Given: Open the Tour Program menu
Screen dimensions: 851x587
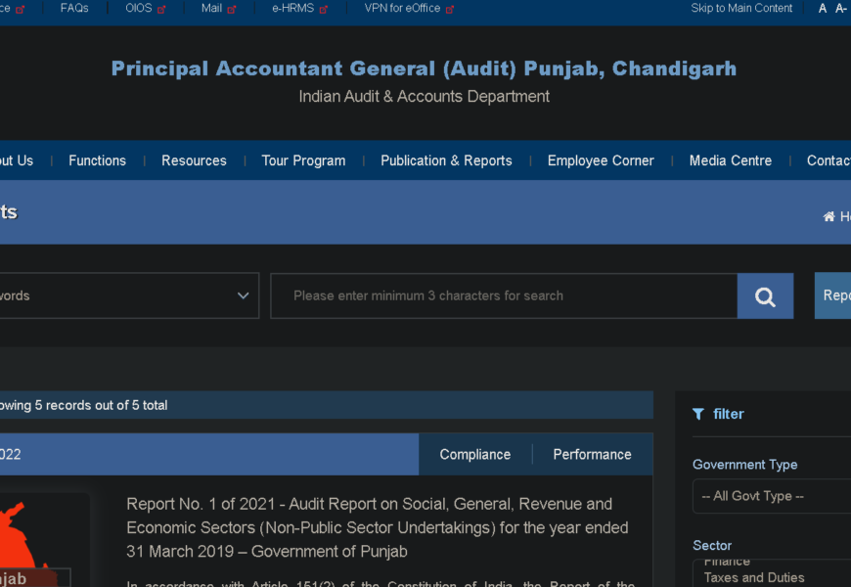Looking at the screenshot, I should (x=303, y=160).
